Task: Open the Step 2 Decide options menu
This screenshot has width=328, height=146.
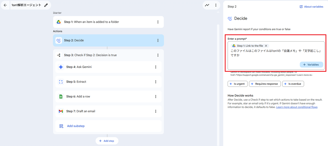Action: (158, 40)
